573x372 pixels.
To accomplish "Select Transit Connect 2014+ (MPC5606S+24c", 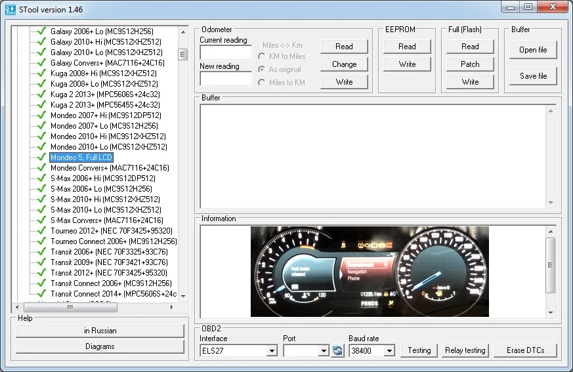I will coord(114,294).
